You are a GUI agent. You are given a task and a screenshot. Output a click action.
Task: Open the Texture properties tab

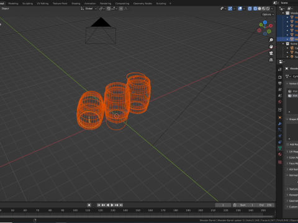(280, 162)
